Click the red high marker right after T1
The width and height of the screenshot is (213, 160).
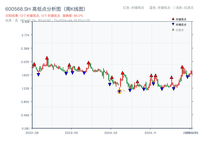[x=122, y=73]
